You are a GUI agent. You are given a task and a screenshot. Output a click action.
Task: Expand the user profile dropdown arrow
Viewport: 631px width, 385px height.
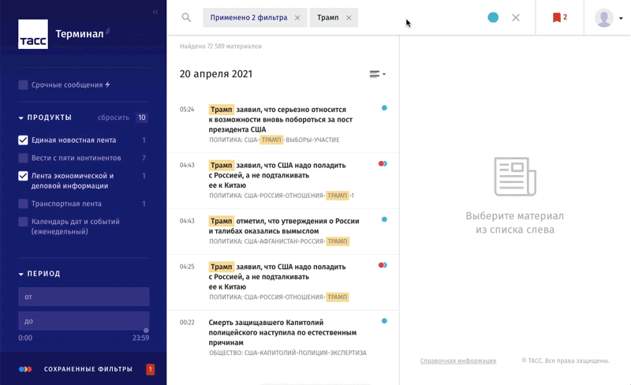tap(621, 18)
